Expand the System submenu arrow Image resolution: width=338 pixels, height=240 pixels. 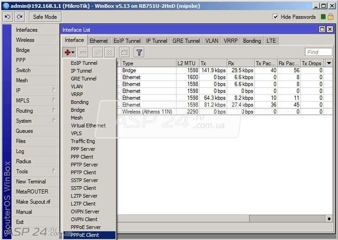click(x=54, y=120)
